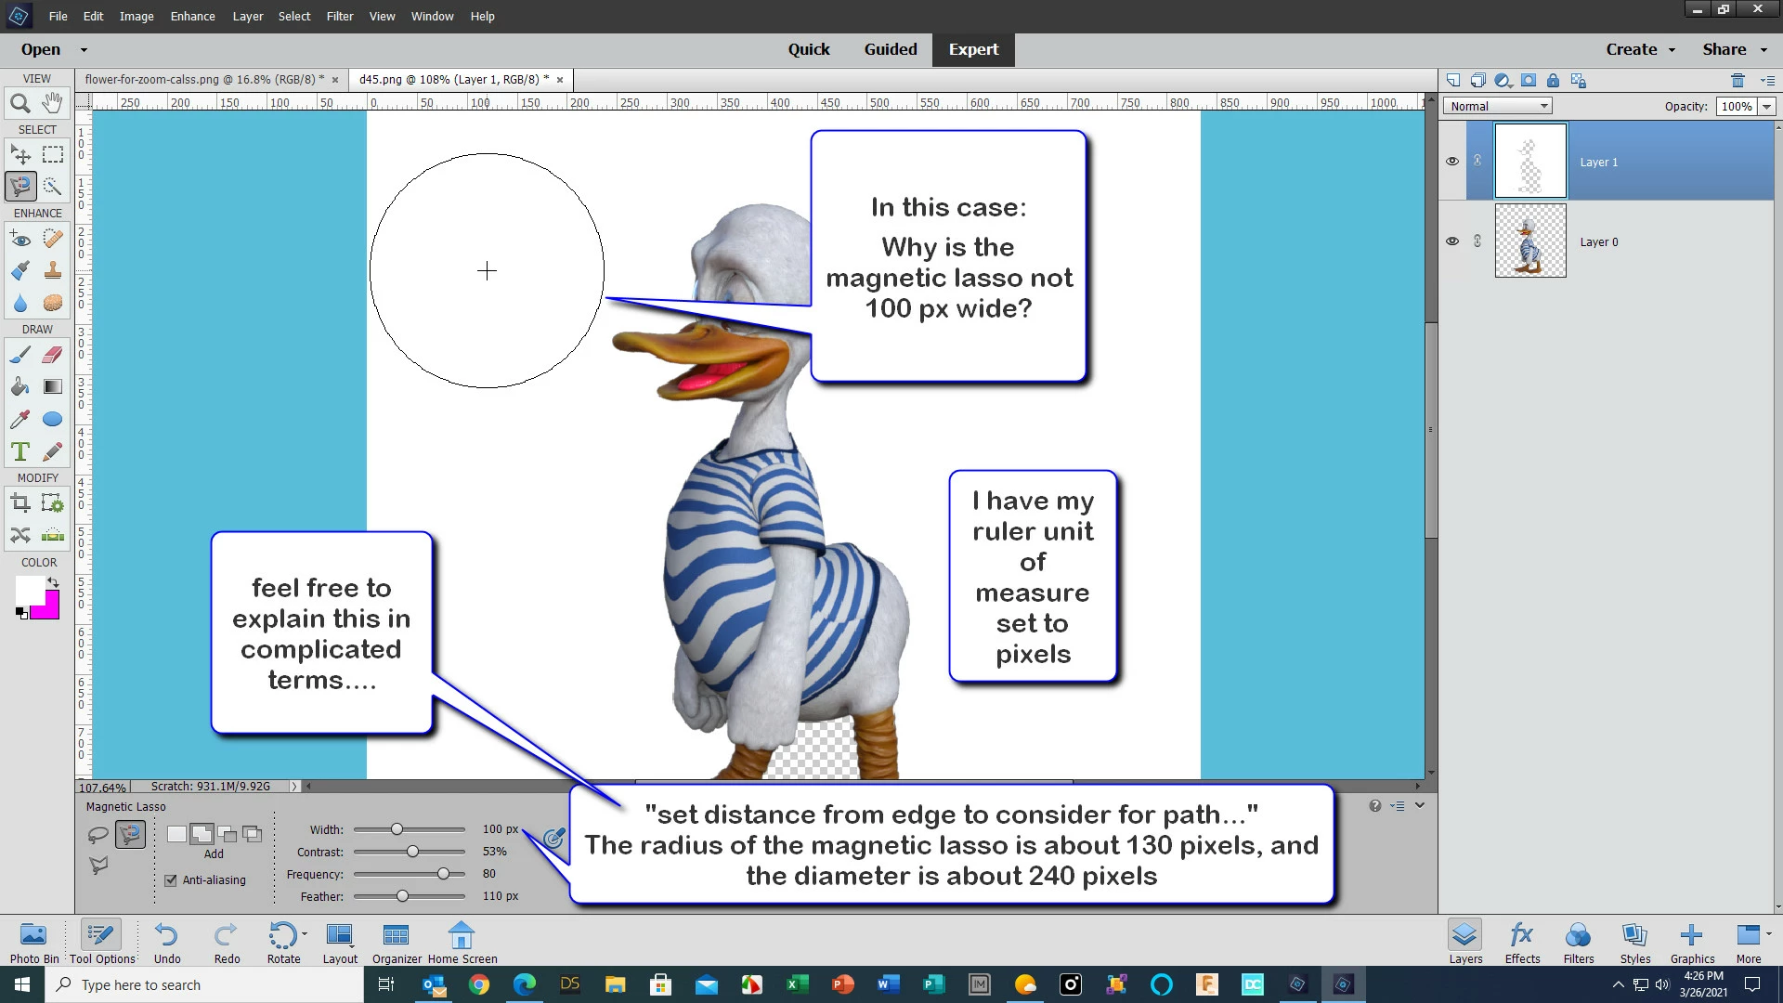Screen dimensions: 1783x1003
Task: Open the Filter menu
Action: pyautogui.click(x=339, y=16)
